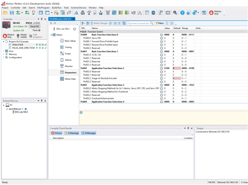This screenshot has width=248, height=185.
Task: Run the ANALOGUE program play arrow
Action: [x=37, y=45]
